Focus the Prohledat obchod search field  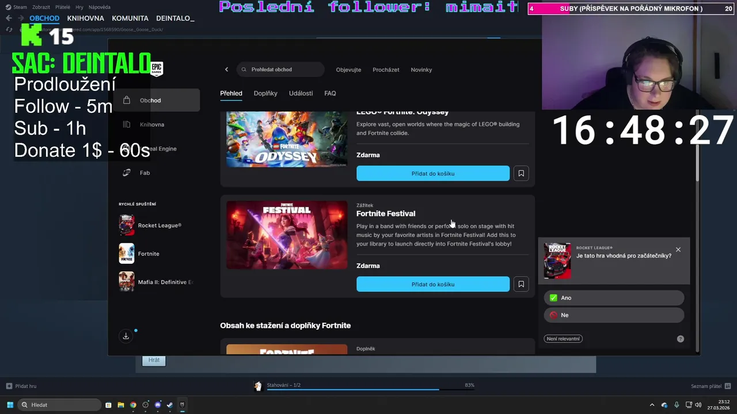[280, 70]
